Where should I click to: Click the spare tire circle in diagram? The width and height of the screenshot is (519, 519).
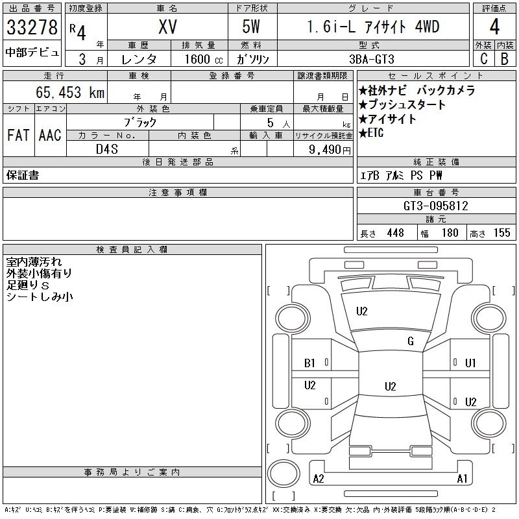284,474
